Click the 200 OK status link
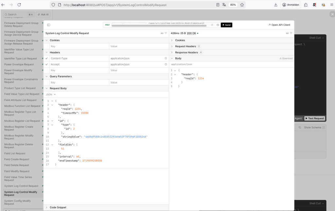Viewport: 335px width, 211px height. [191, 33]
